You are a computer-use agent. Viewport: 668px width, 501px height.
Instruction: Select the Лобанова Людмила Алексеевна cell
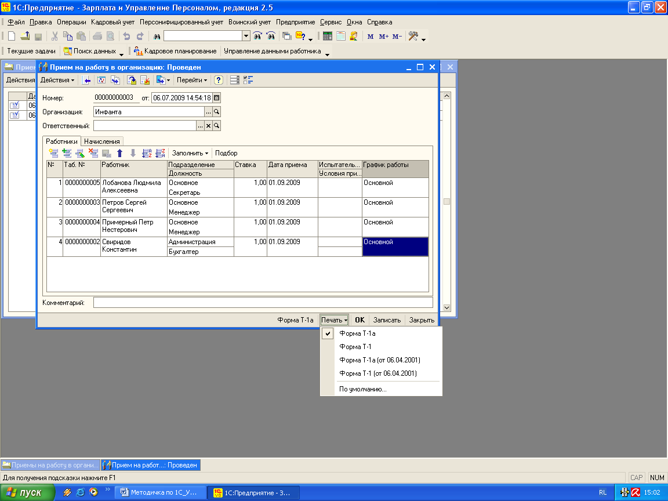pyautogui.click(x=134, y=187)
